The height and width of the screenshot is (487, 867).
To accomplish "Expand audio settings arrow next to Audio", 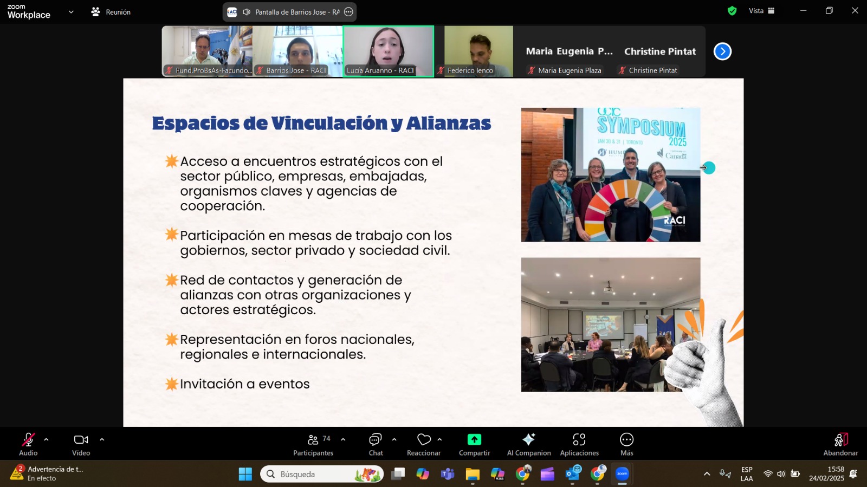I will click(x=46, y=439).
